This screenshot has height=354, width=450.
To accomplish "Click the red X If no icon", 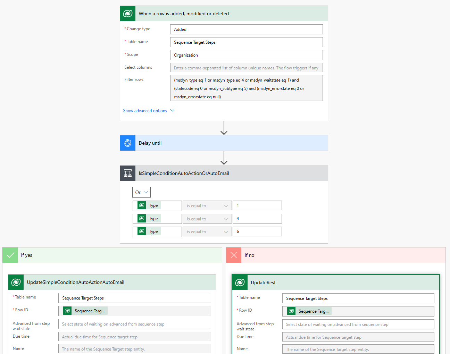I will (x=234, y=255).
